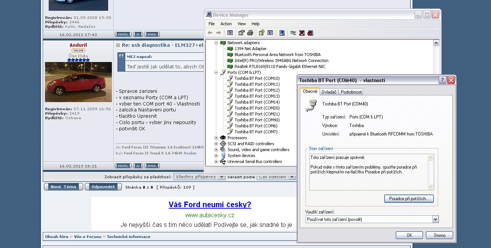Screen dimensions: 491x248
Task: Click the Show/Hide console tree icon
Action: 230,33
